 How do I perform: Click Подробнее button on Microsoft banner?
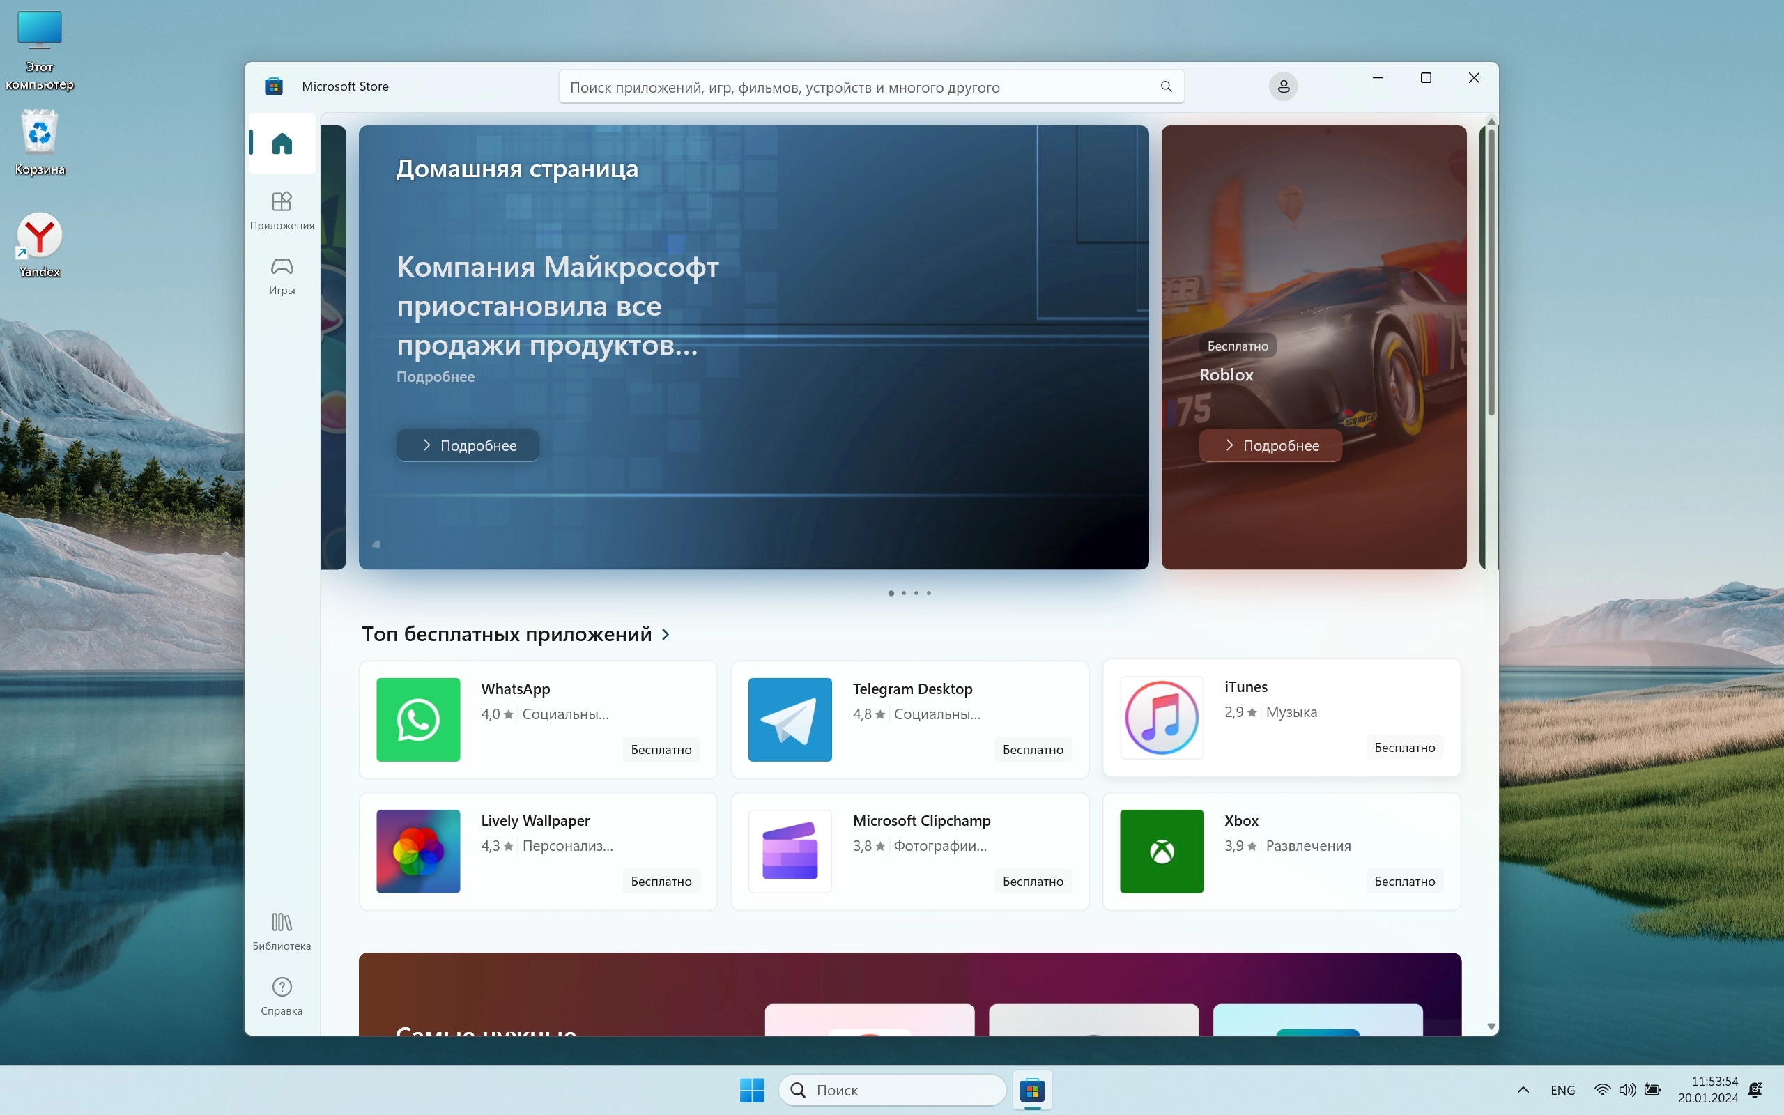tap(468, 445)
